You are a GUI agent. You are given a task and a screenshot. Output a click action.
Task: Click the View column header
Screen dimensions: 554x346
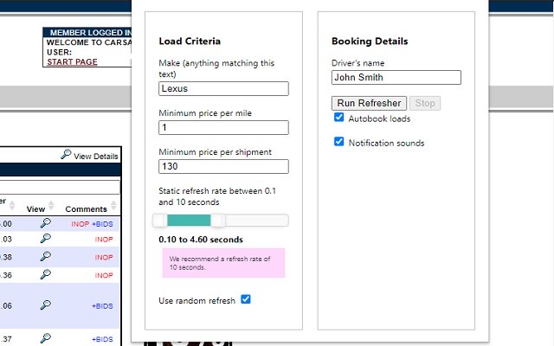(x=35, y=209)
